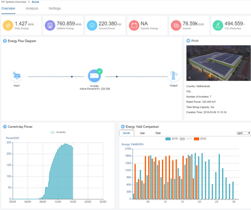Select the Total comparison tab
The image size is (251, 210).
pos(158,133)
